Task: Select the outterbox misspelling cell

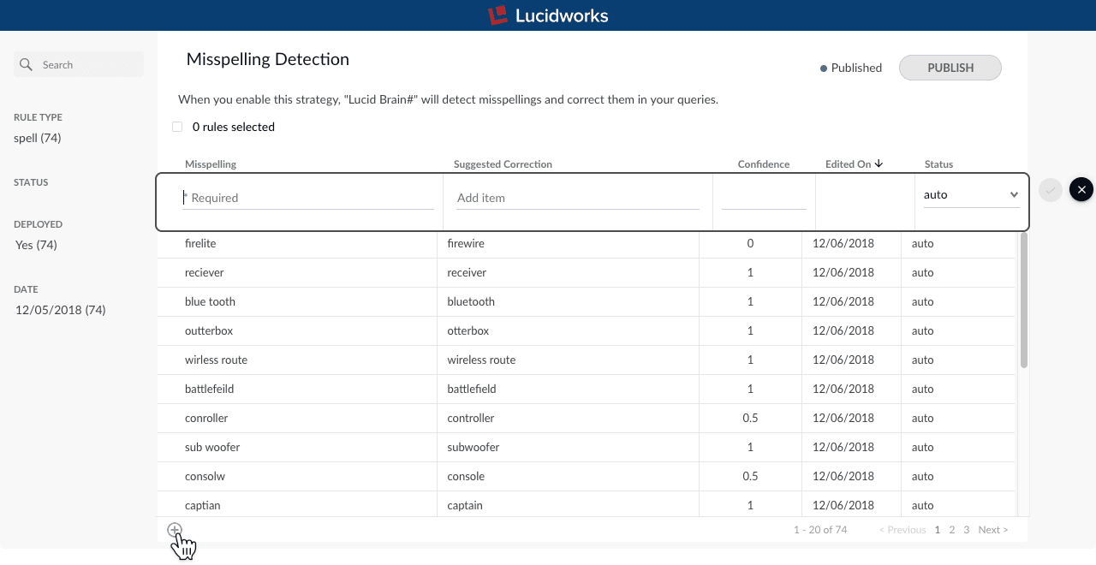Action: click(x=297, y=331)
